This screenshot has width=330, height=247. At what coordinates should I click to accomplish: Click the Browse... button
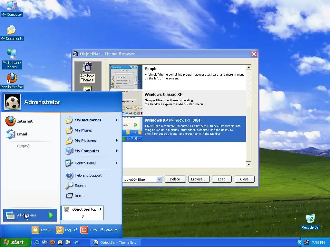(x=199, y=179)
